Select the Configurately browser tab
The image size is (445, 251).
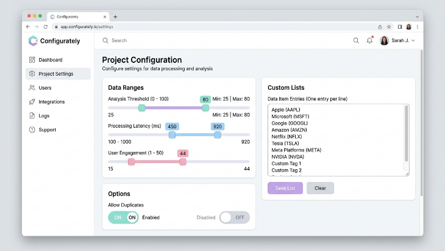(x=78, y=16)
